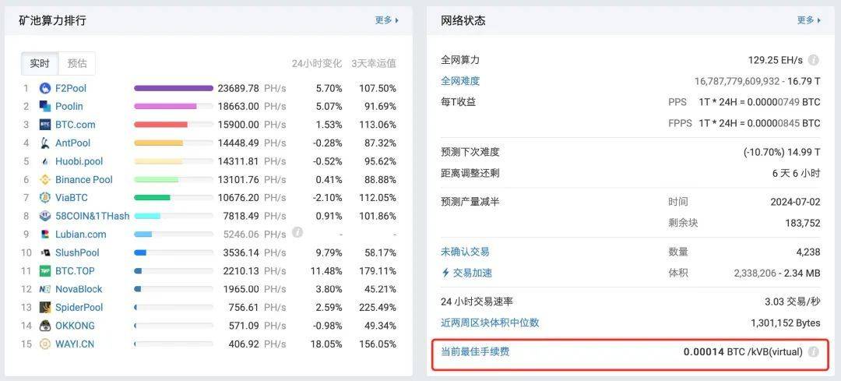Click the remaining blocks value 183,752
The width and height of the screenshot is (841, 381).
pyautogui.click(x=802, y=223)
